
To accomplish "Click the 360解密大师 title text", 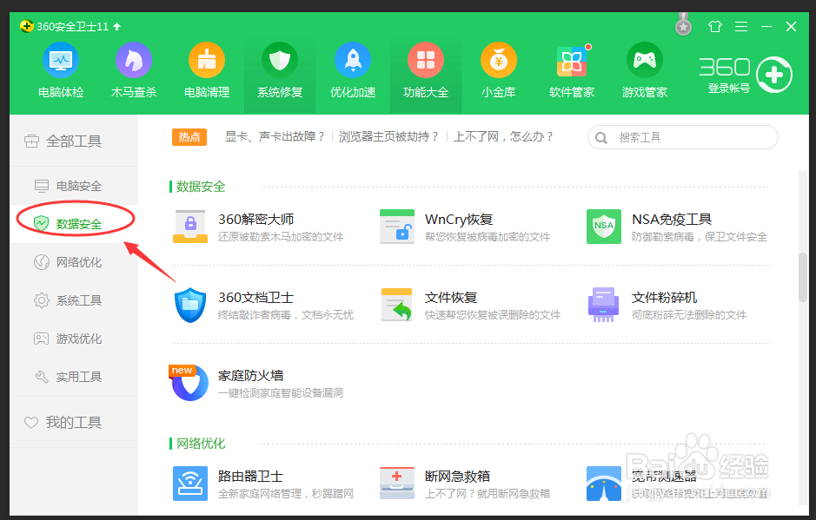I will point(256,220).
